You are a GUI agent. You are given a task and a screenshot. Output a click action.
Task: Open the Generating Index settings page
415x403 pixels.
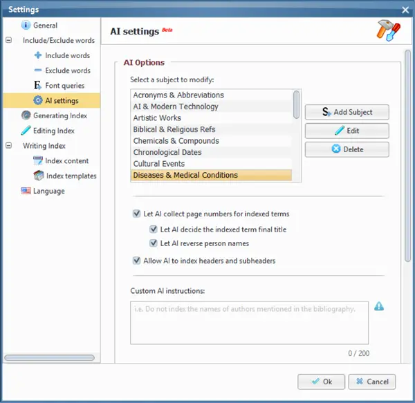click(x=60, y=115)
